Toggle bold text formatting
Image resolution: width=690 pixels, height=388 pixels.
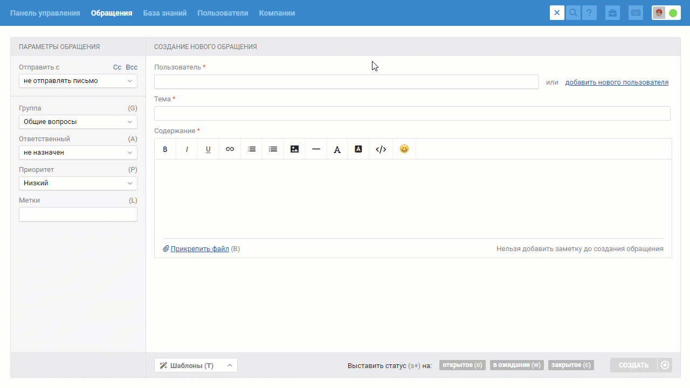(165, 149)
